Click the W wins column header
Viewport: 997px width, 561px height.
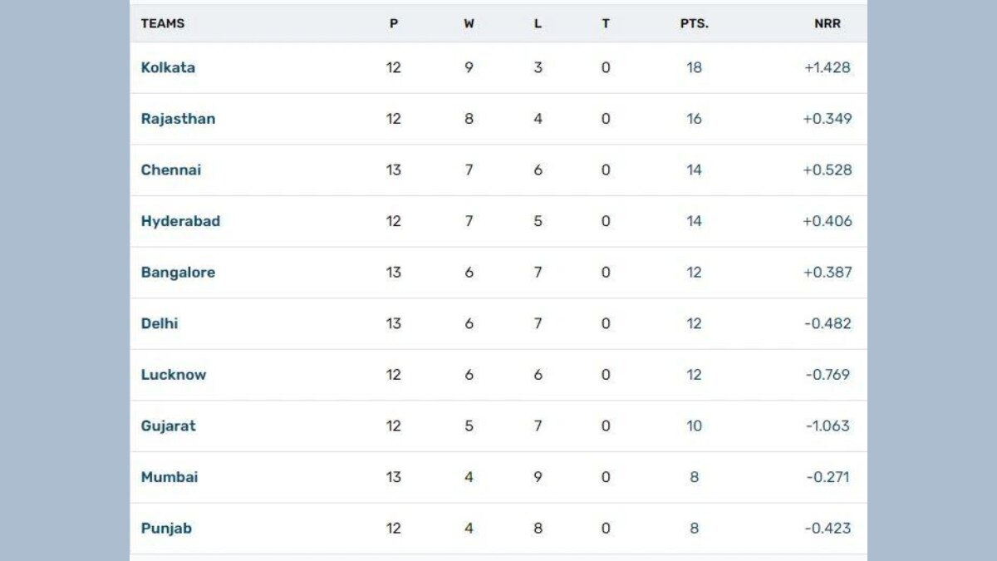(x=469, y=23)
